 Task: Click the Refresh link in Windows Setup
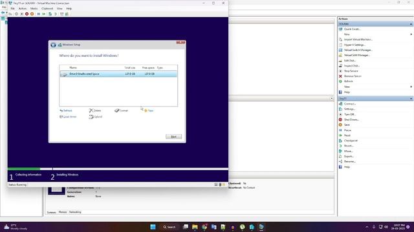point(66,110)
